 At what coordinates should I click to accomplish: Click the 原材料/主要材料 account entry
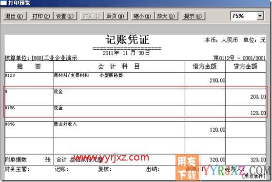pyautogui.click(x=72, y=75)
